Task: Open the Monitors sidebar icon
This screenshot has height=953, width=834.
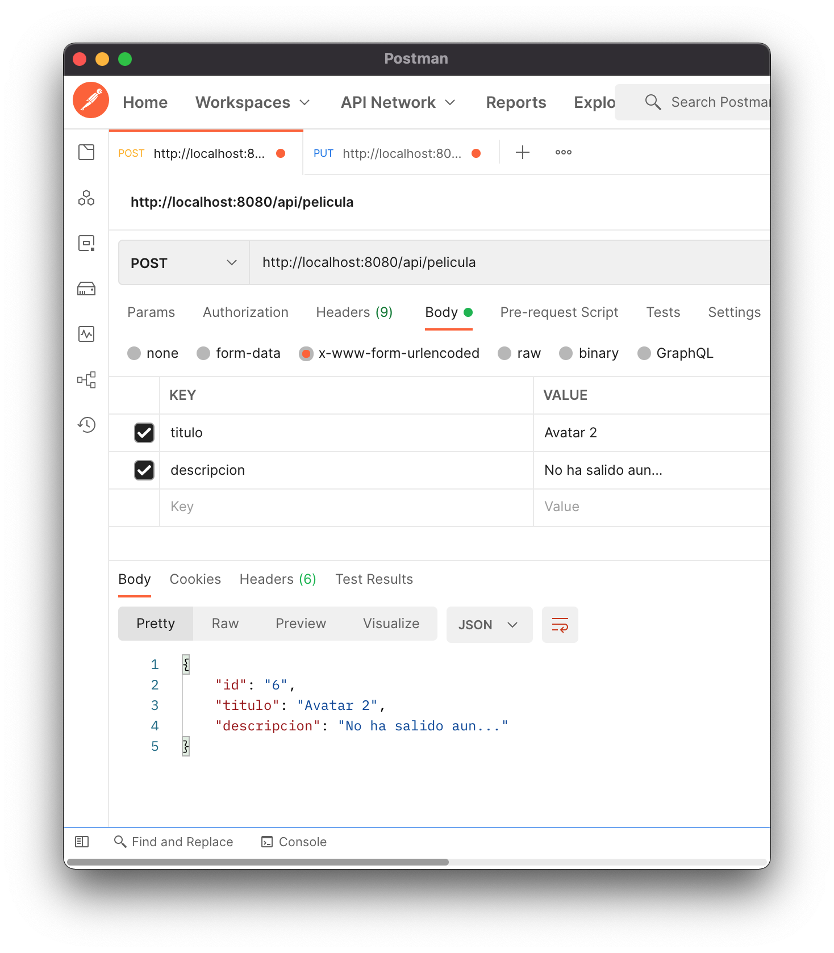Action: 86,334
